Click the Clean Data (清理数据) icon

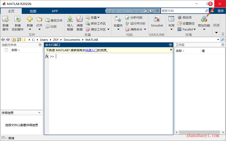[x=79, y=19]
